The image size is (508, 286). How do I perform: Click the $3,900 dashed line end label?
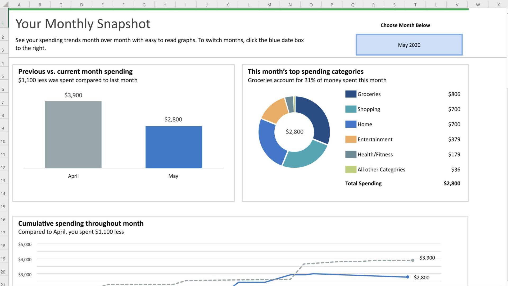(427, 258)
